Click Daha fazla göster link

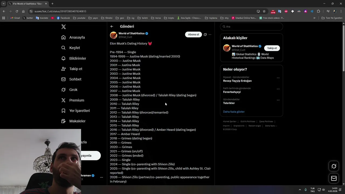pyautogui.click(x=234, y=112)
